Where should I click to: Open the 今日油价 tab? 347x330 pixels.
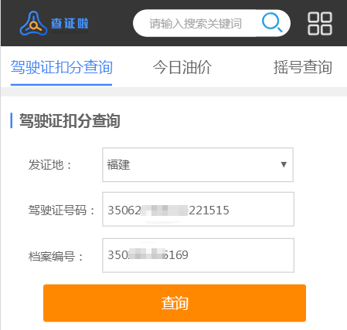coord(182,67)
